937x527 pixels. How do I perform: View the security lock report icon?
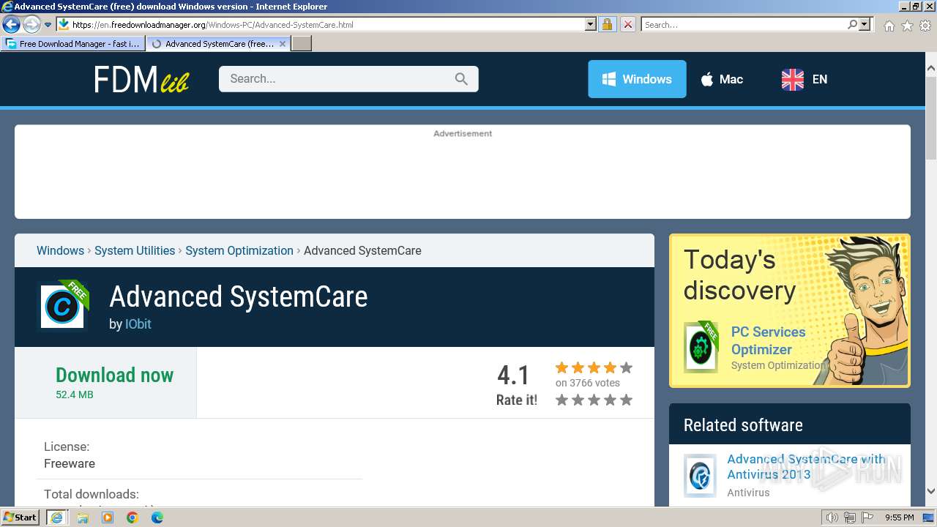[607, 24]
